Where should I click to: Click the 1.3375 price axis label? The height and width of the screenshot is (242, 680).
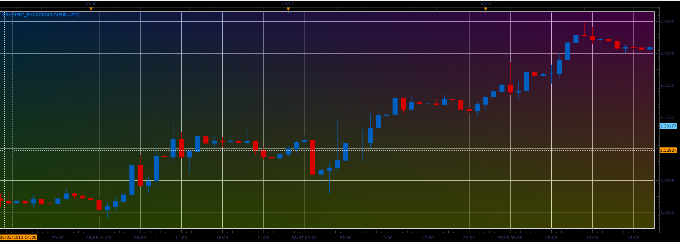pos(667,54)
